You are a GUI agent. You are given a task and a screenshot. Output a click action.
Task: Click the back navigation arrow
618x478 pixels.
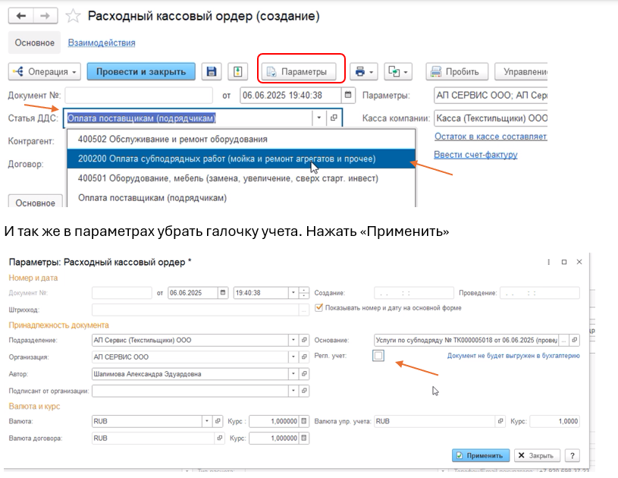tap(20, 16)
